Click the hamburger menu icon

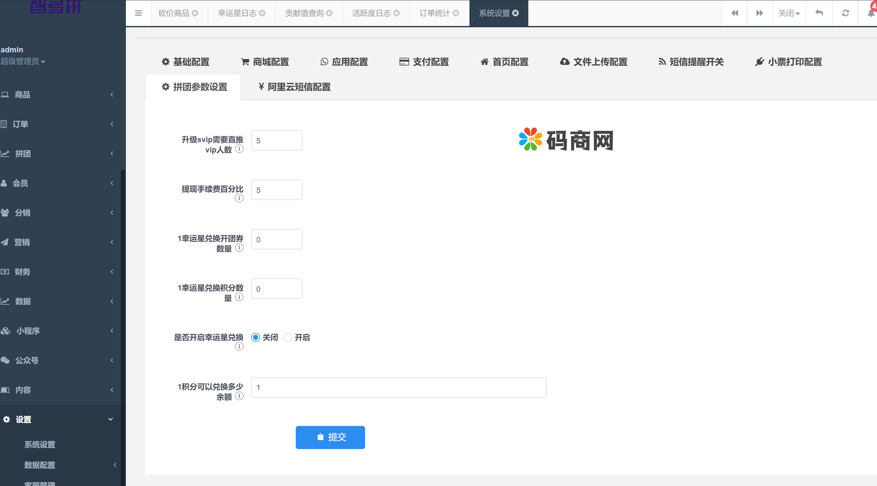[x=138, y=13]
